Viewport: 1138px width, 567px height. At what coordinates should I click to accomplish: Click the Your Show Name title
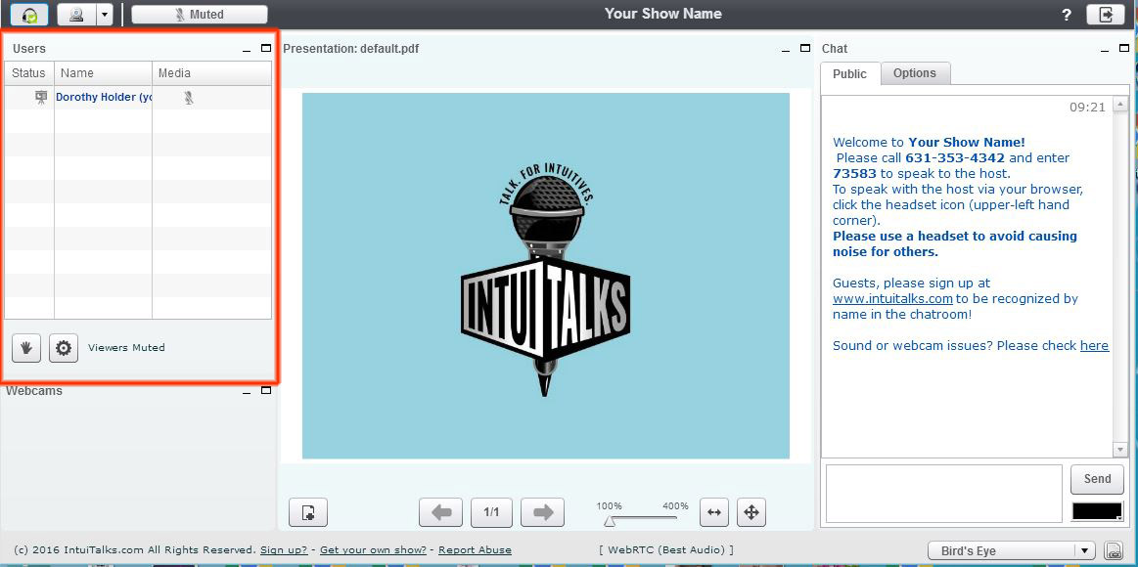[x=663, y=14]
